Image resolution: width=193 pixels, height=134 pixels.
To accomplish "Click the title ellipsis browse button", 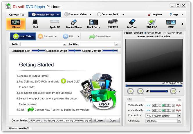I will click(179, 99).
